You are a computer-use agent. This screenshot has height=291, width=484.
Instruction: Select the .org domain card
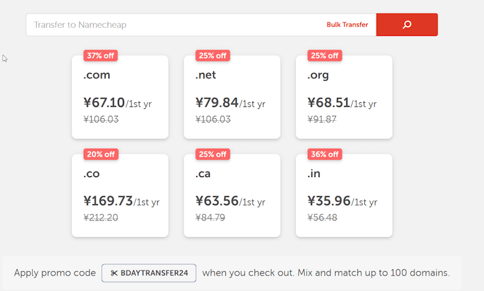(x=344, y=97)
